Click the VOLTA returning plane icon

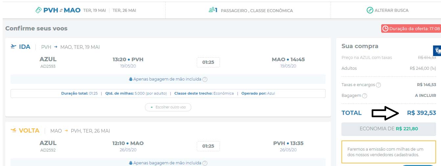(13, 131)
